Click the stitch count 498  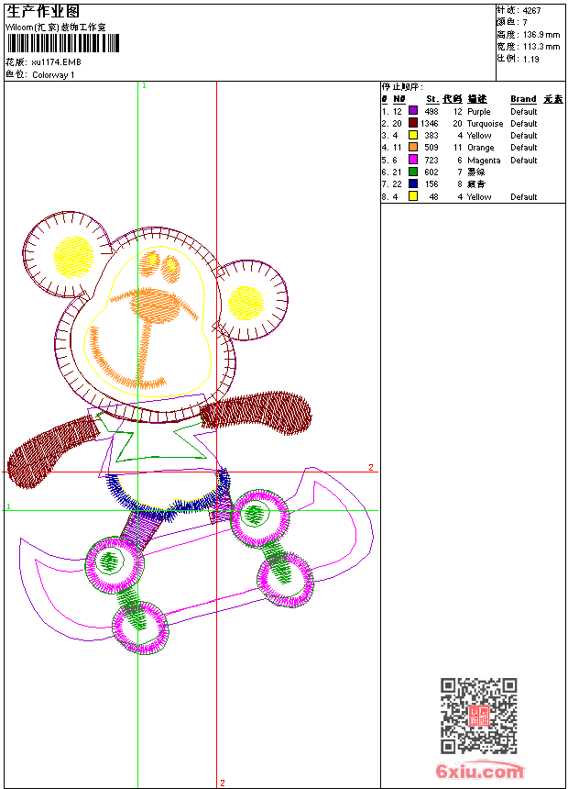431,111
